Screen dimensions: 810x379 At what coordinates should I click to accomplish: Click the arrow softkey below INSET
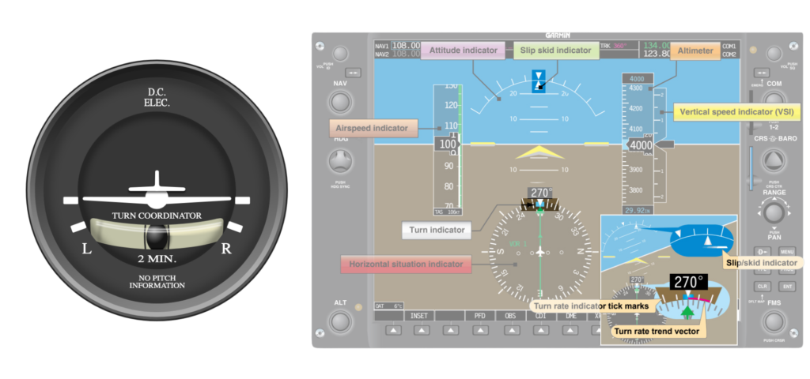point(422,331)
